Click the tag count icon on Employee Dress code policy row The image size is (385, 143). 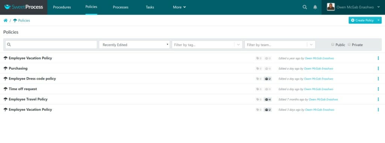(x=259, y=79)
